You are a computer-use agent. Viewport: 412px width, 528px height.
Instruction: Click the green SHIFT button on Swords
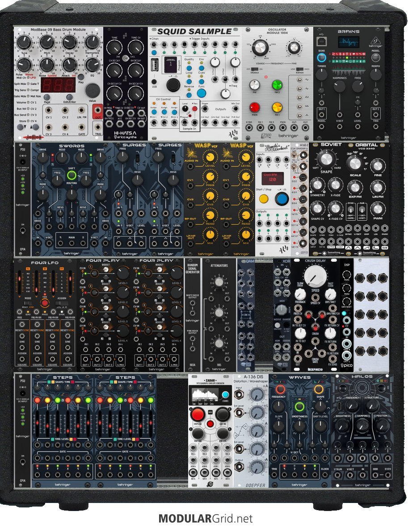point(71,175)
